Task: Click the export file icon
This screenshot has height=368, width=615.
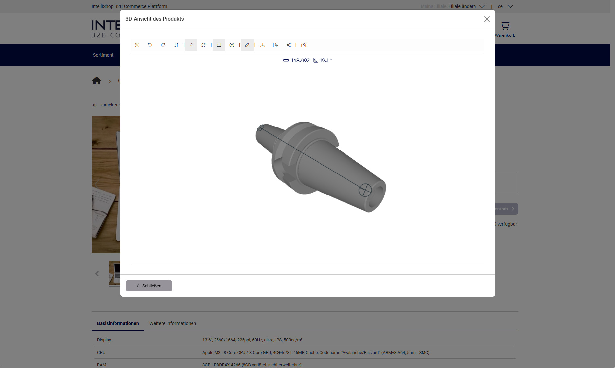Action: pyautogui.click(x=275, y=45)
